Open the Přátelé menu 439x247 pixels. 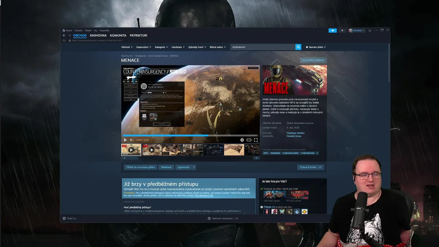[88, 31]
